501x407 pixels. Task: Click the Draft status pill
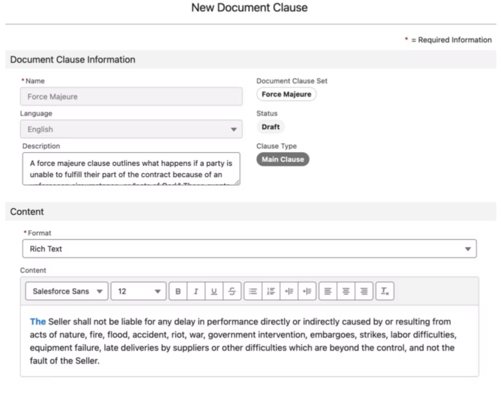pyautogui.click(x=271, y=127)
